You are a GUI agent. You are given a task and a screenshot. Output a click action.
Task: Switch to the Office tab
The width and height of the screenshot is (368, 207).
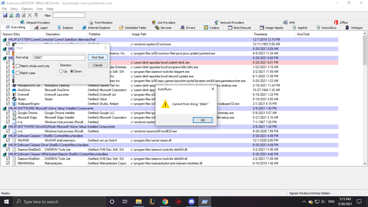tap(341, 23)
